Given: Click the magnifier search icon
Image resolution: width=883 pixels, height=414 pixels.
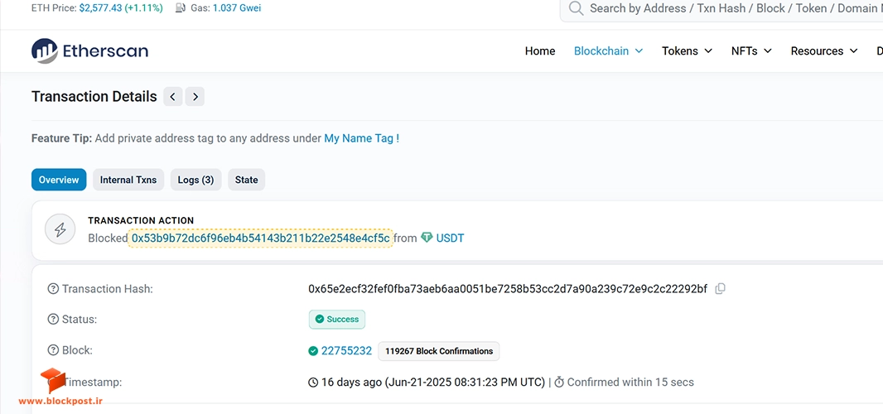Looking at the screenshot, I should [x=576, y=8].
